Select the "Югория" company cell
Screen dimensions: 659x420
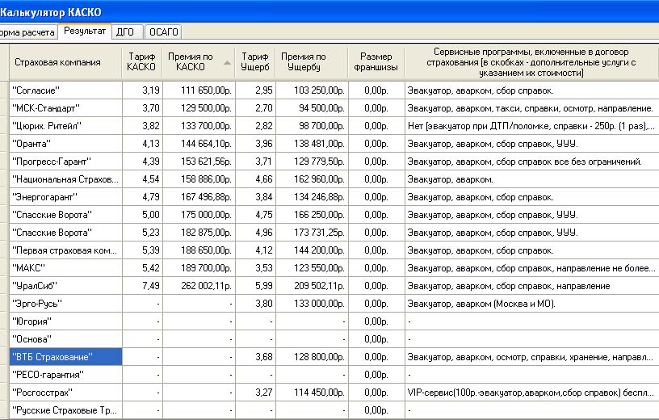(x=65, y=321)
